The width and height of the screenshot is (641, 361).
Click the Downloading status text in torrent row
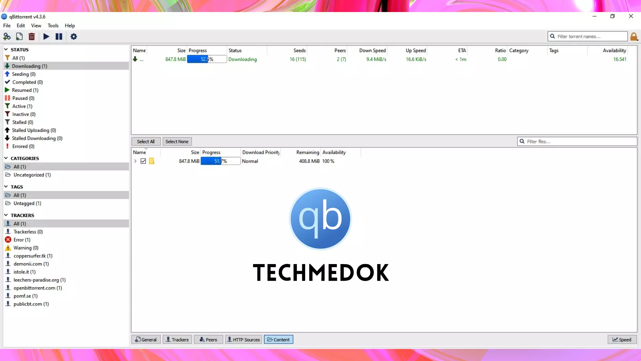[x=242, y=59]
